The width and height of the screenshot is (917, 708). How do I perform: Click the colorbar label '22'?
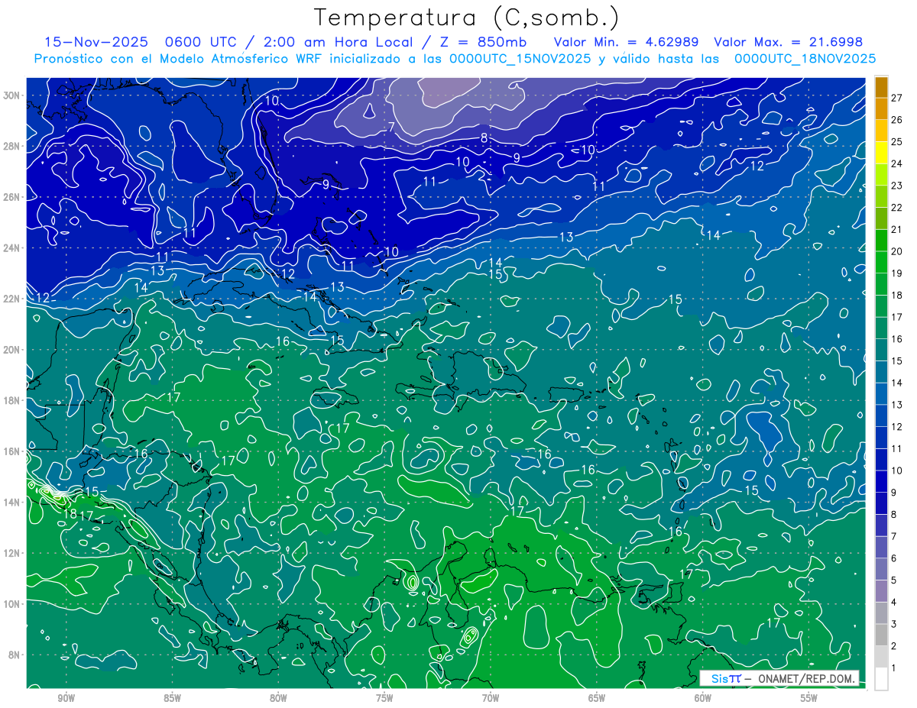click(897, 207)
